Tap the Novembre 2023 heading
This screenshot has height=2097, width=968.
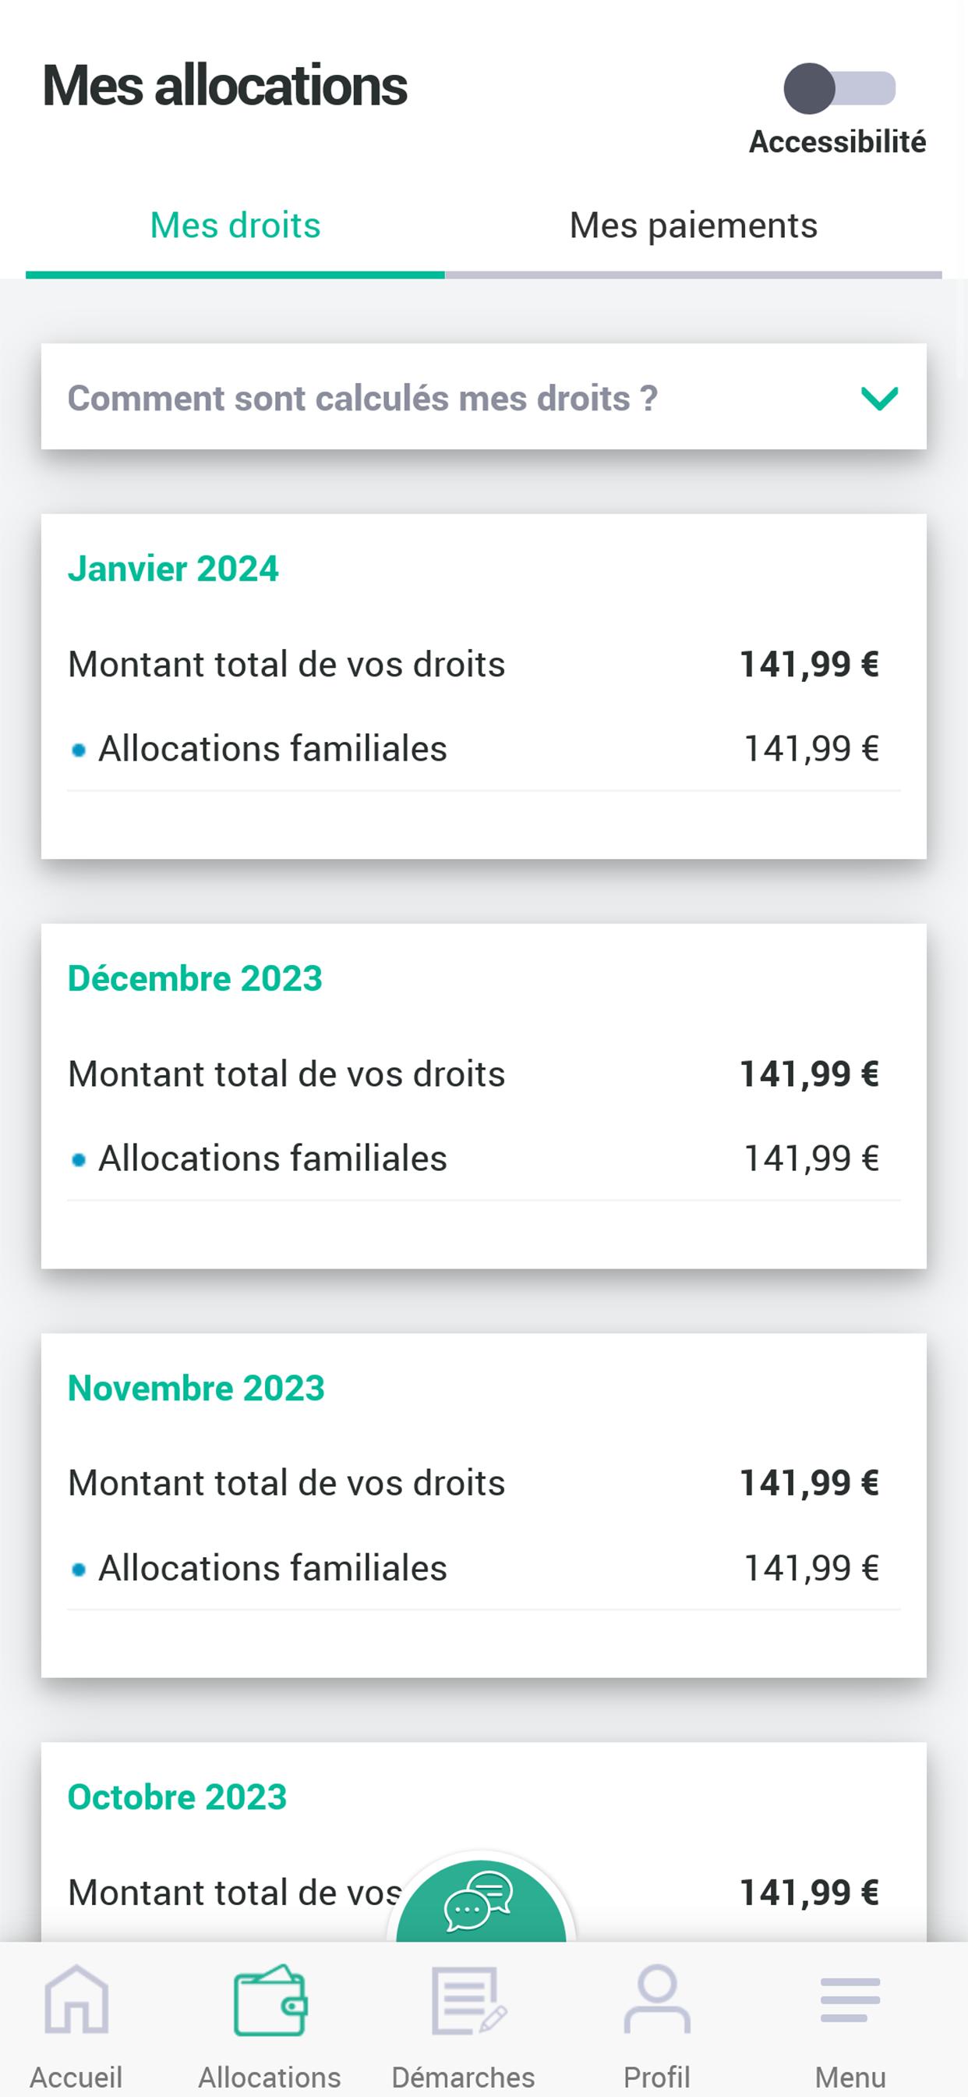pos(196,1388)
